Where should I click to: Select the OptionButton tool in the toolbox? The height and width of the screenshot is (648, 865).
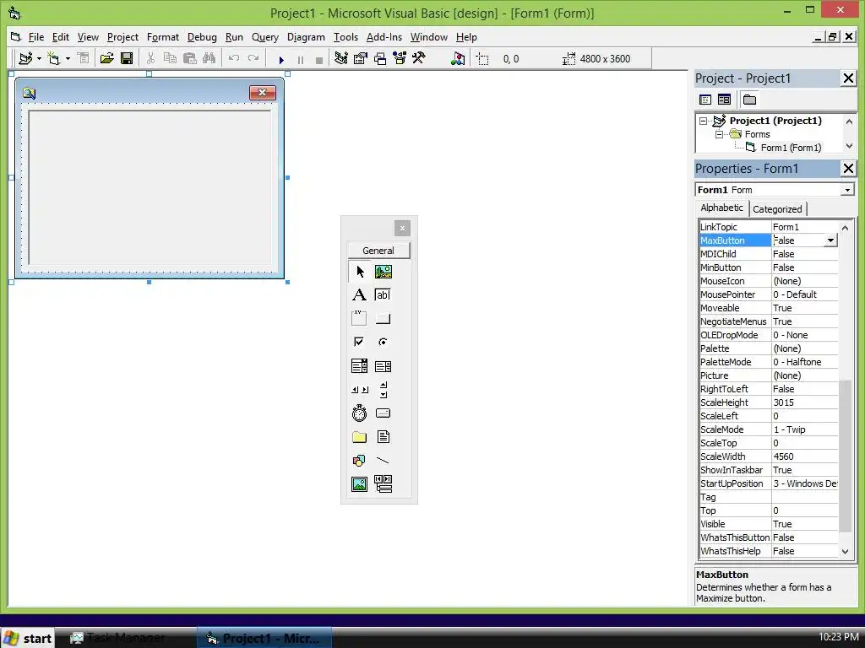tap(384, 343)
